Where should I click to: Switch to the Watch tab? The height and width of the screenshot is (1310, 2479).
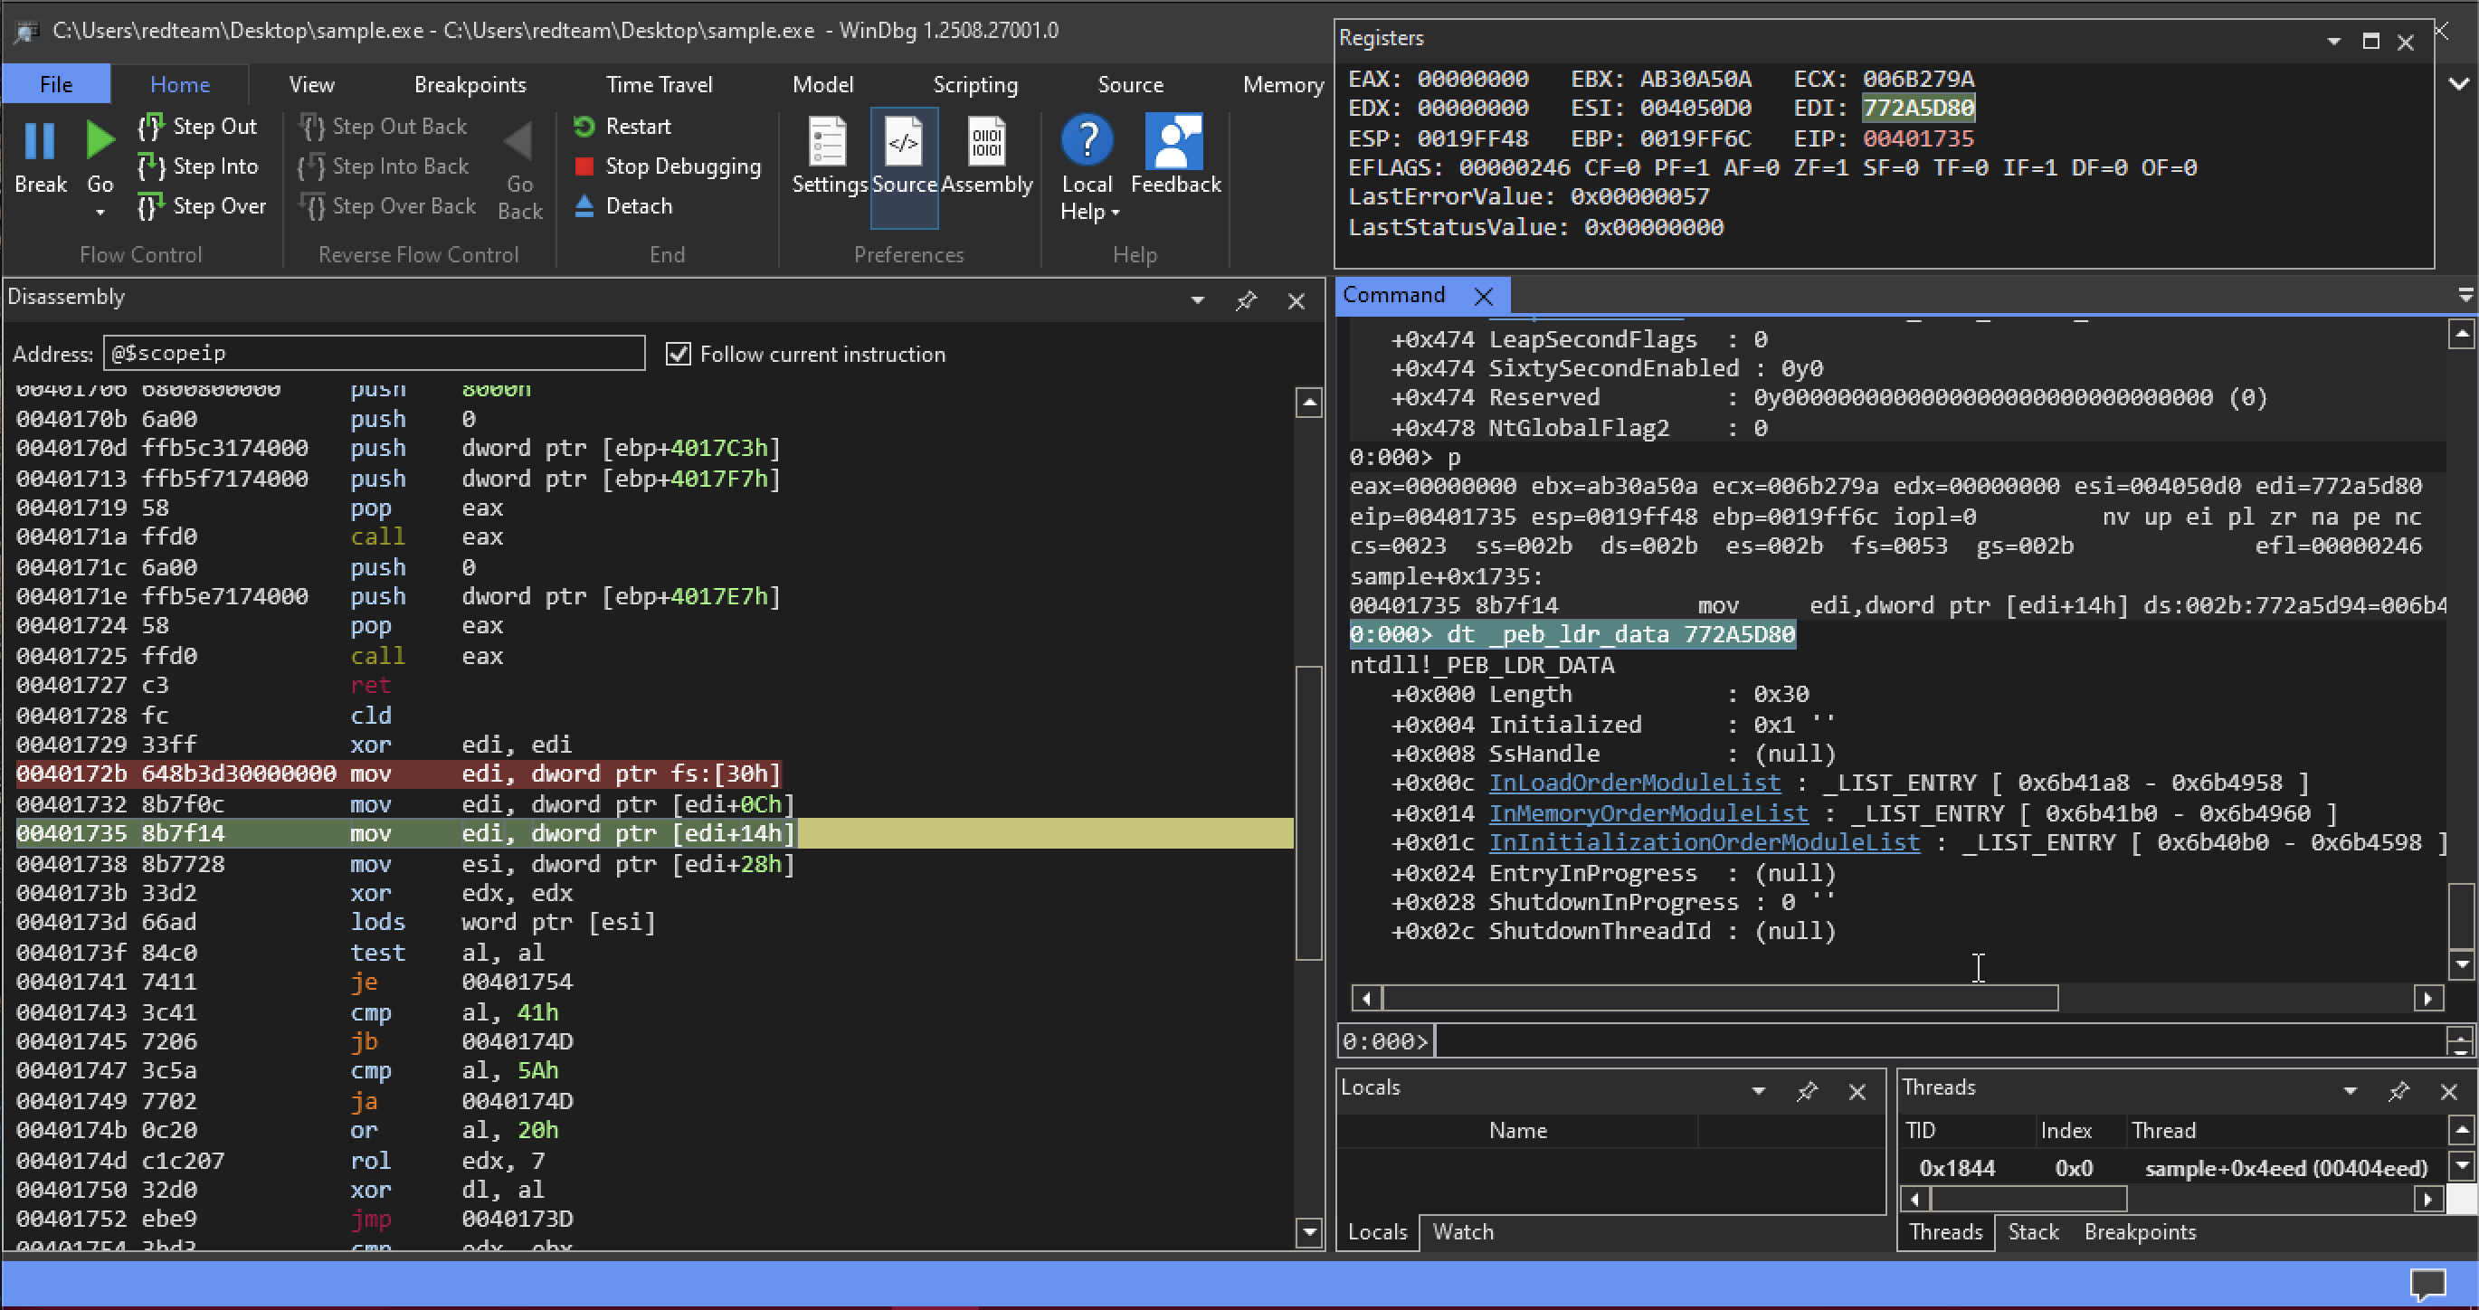pyautogui.click(x=1463, y=1232)
